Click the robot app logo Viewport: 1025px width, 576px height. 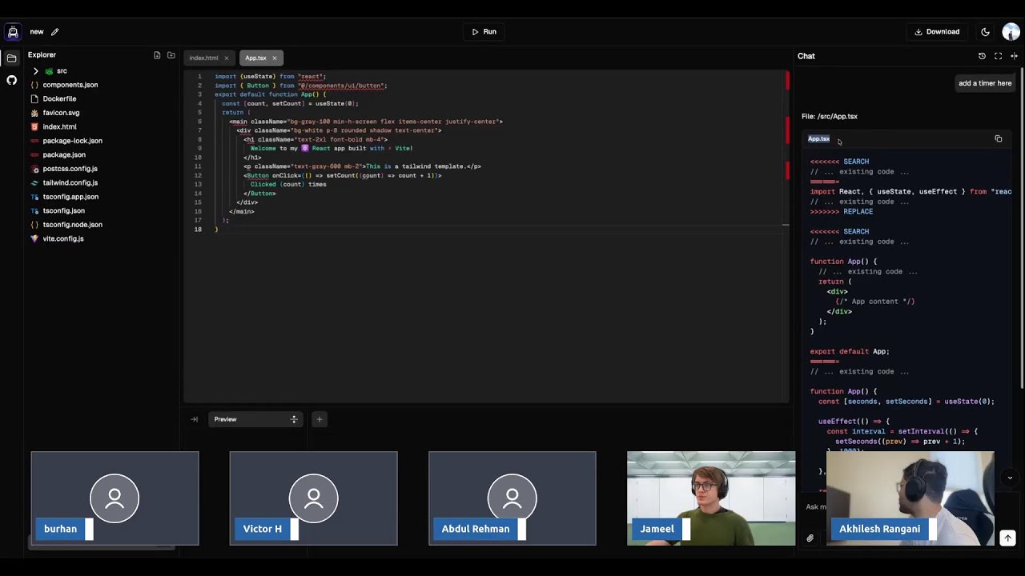click(x=12, y=32)
